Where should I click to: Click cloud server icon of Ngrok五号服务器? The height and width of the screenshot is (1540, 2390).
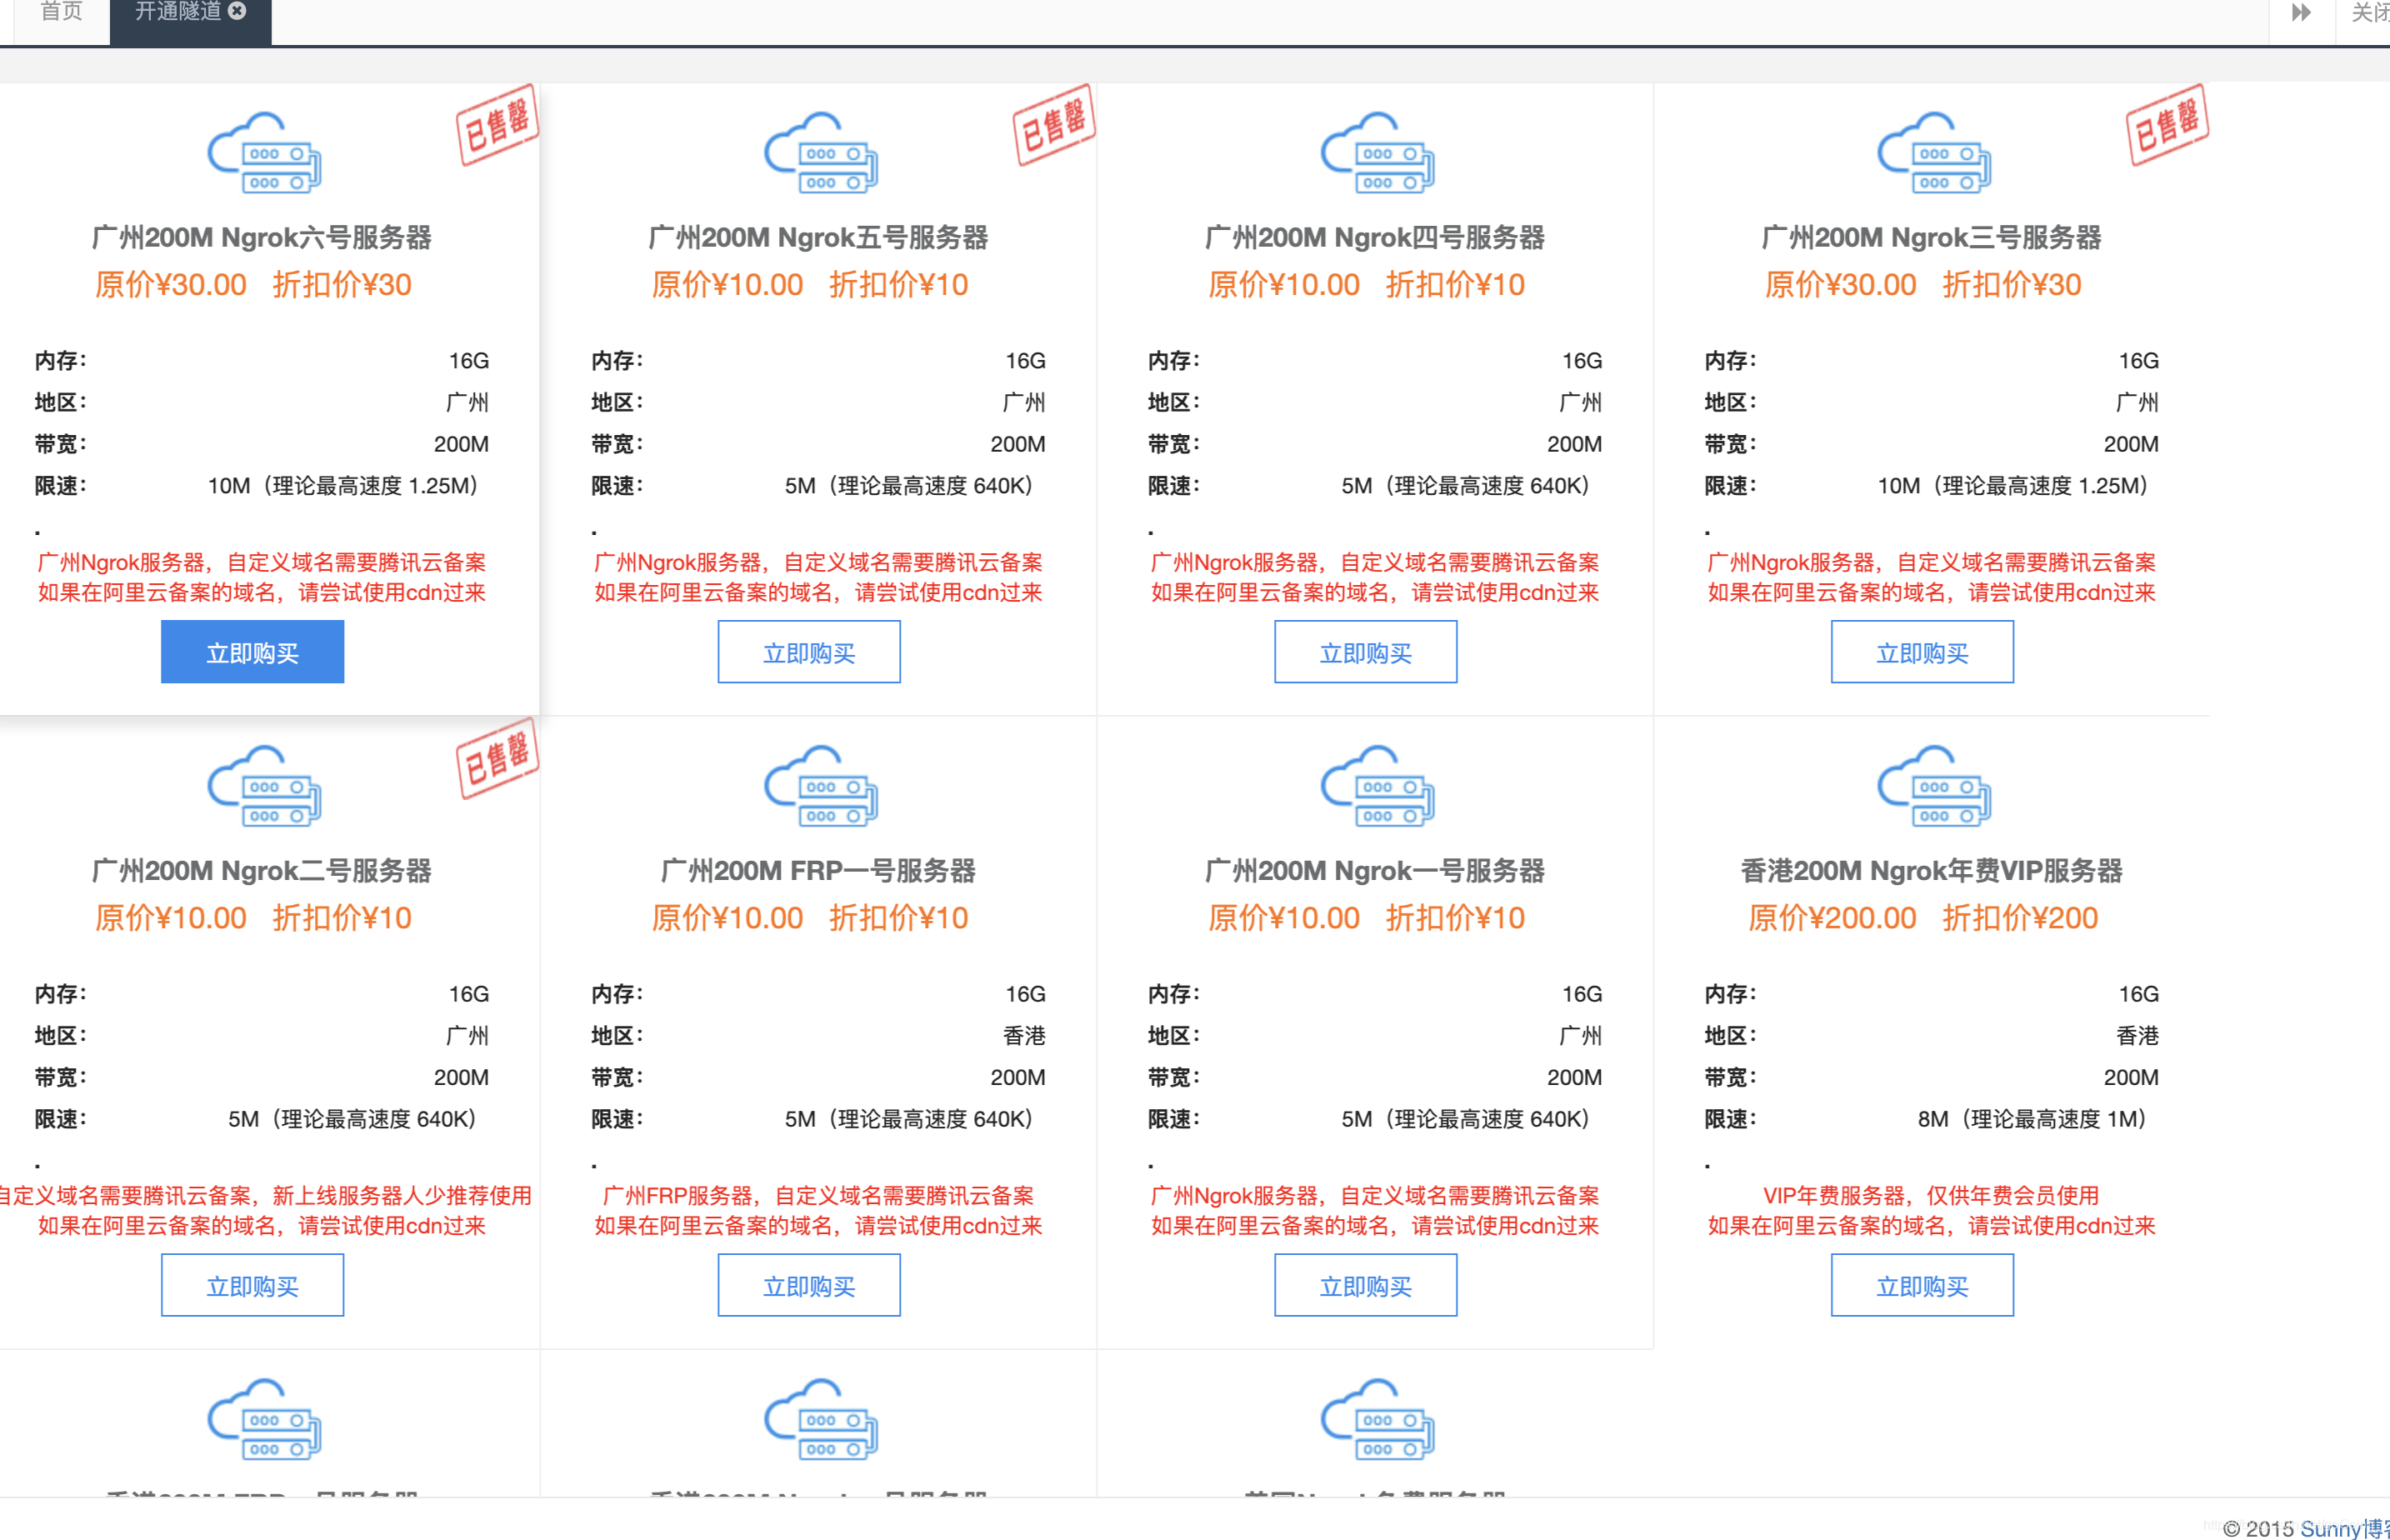click(x=821, y=152)
